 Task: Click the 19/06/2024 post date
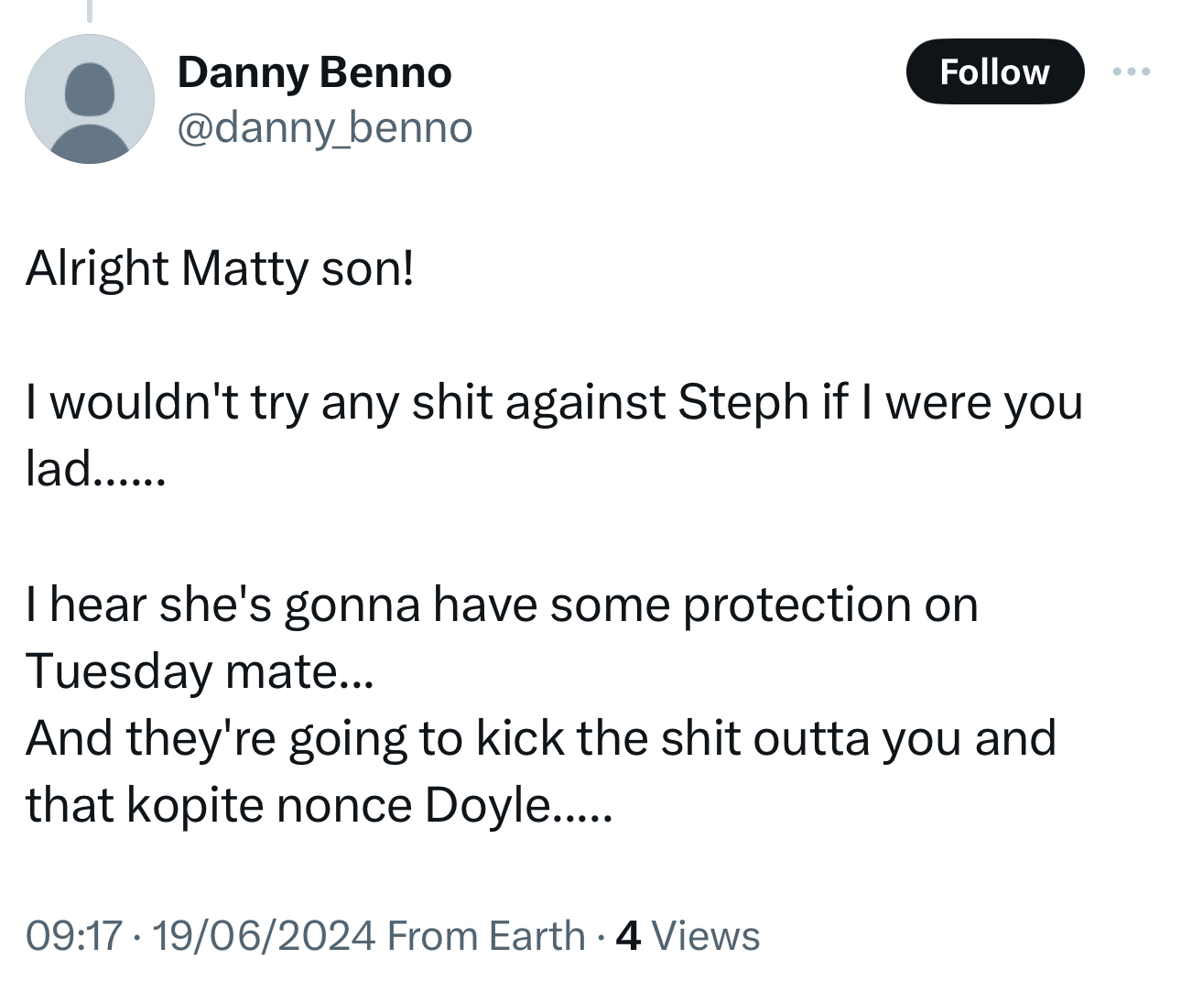click(263, 935)
